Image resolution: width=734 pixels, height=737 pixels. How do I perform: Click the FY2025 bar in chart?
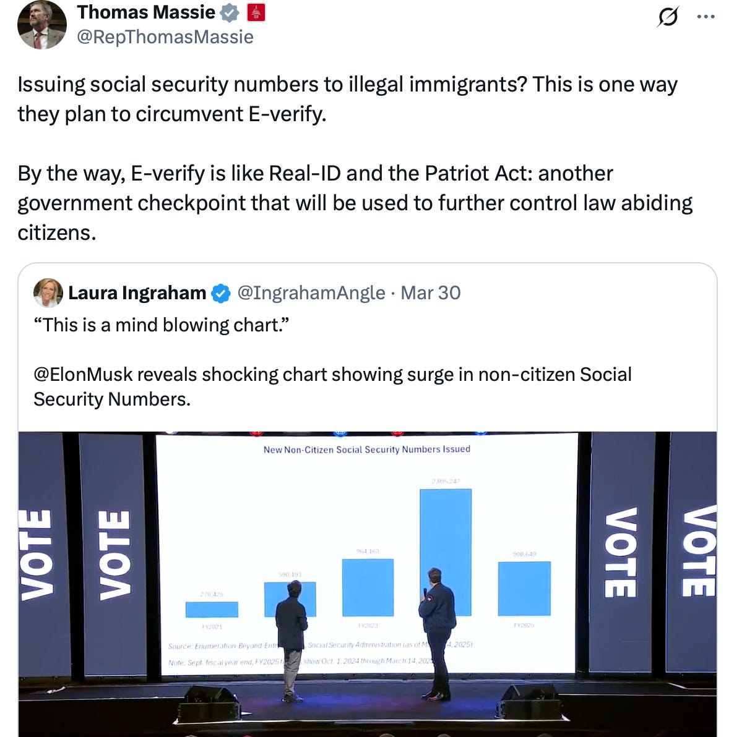click(x=524, y=589)
